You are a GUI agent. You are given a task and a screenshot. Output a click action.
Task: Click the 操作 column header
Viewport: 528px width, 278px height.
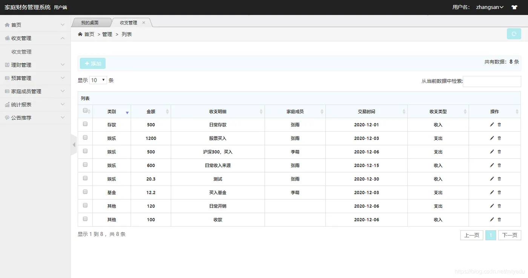click(x=495, y=111)
